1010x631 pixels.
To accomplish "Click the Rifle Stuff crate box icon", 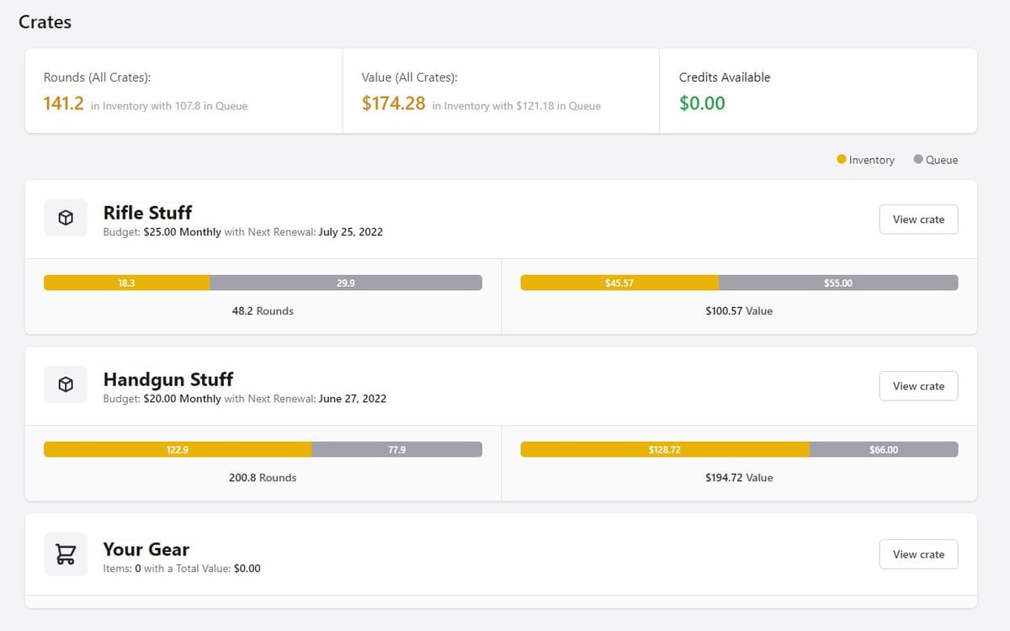I will pyautogui.click(x=66, y=218).
